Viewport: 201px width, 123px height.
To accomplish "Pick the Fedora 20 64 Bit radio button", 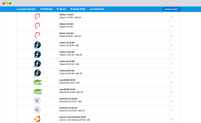I will [x=172, y=73].
